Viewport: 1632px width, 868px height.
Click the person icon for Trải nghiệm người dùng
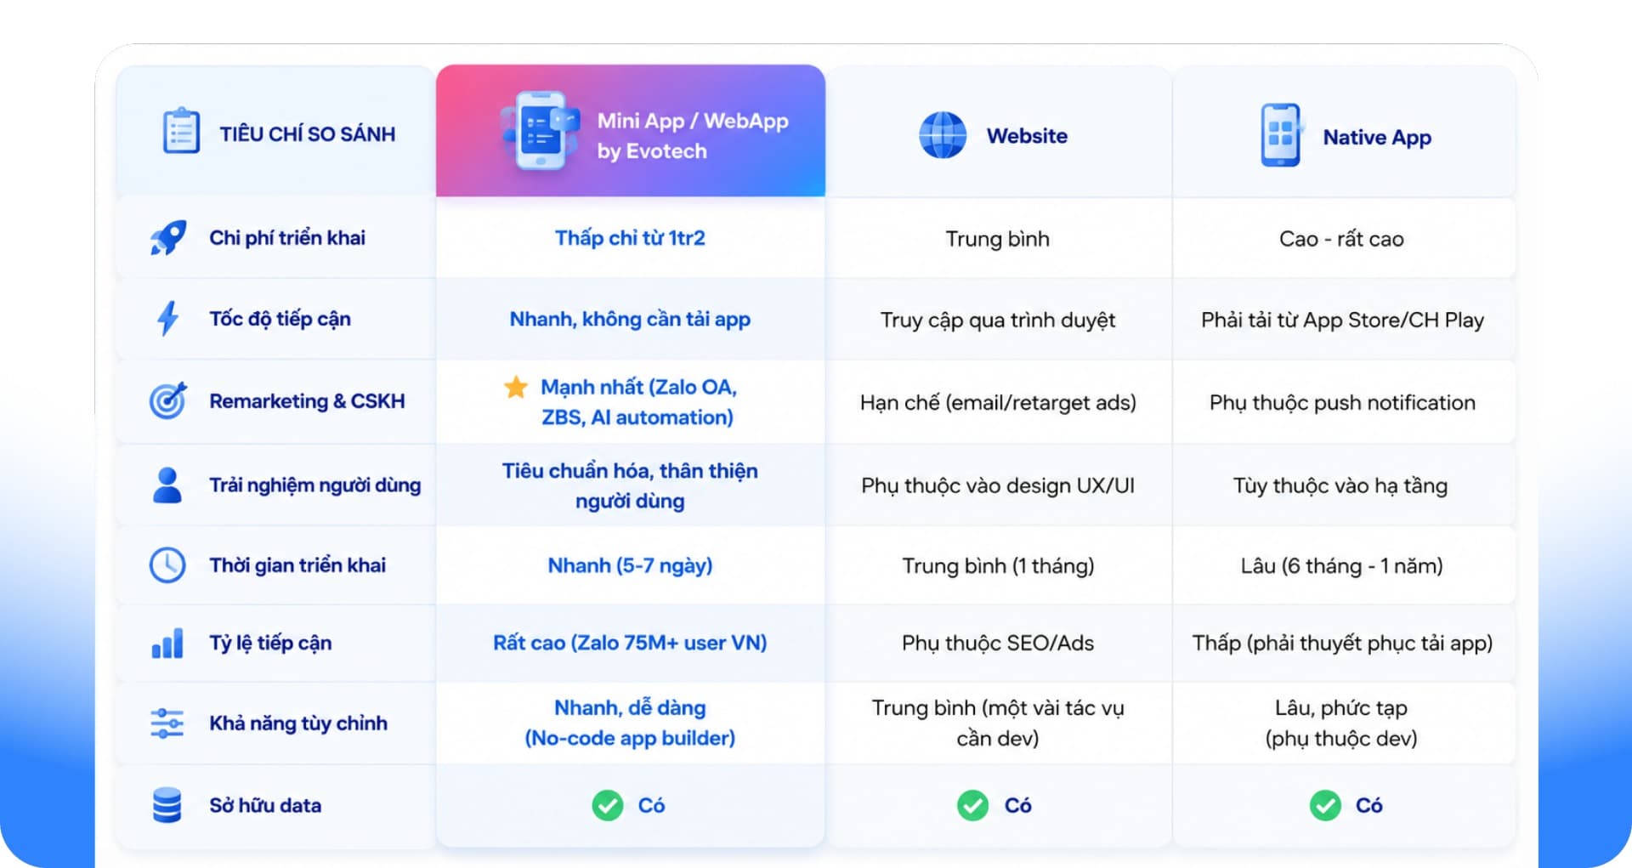(x=167, y=485)
